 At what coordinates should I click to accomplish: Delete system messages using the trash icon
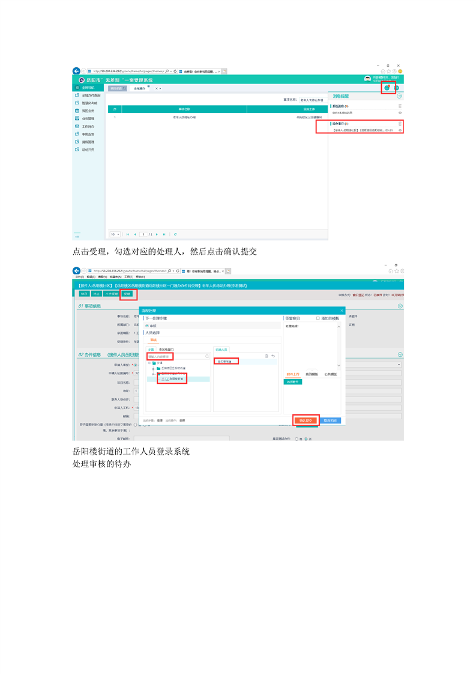point(400,106)
